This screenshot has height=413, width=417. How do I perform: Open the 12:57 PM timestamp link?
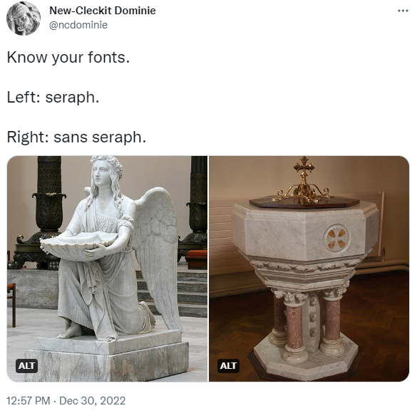[29, 401]
